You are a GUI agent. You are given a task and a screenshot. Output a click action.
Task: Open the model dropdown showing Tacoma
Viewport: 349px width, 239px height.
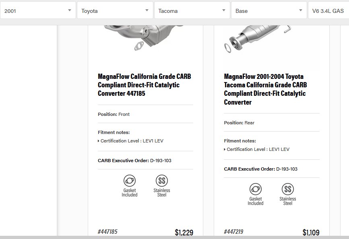[192, 10]
